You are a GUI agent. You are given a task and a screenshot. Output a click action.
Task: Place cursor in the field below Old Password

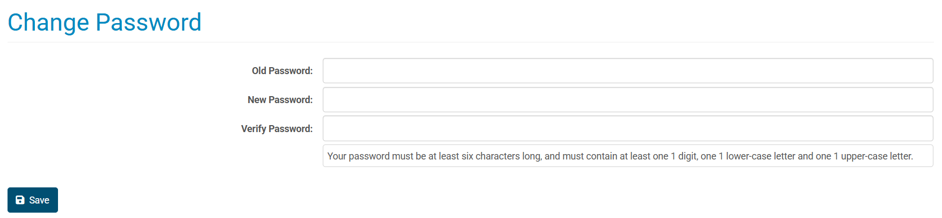click(628, 99)
